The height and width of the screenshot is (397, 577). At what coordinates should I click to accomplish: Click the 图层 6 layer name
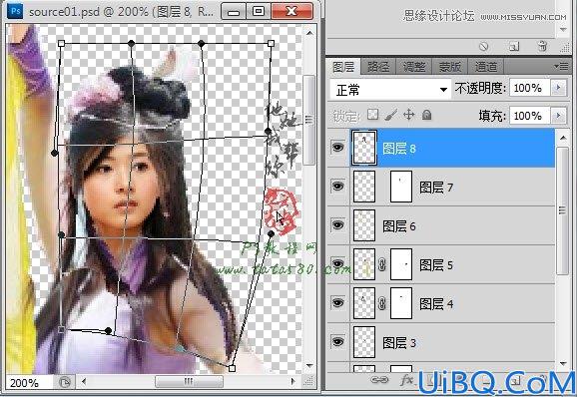tap(399, 226)
